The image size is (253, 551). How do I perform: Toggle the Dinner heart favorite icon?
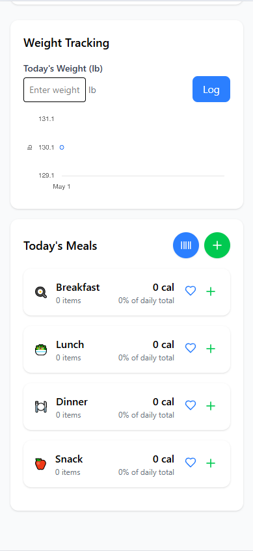click(x=191, y=405)
